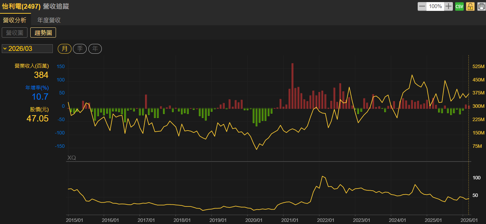Click the 100% zoom level field

click(435, 6)
